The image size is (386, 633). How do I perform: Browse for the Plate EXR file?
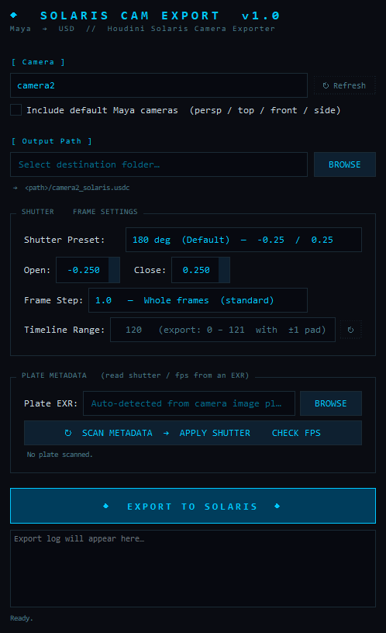(331, 403)
